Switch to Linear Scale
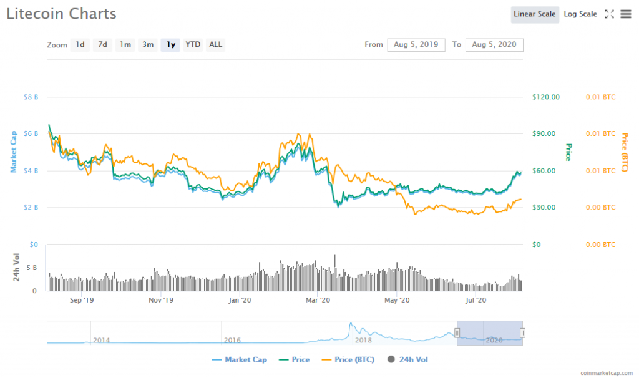The width and height of the screenshot is (639, 378). 535,14
